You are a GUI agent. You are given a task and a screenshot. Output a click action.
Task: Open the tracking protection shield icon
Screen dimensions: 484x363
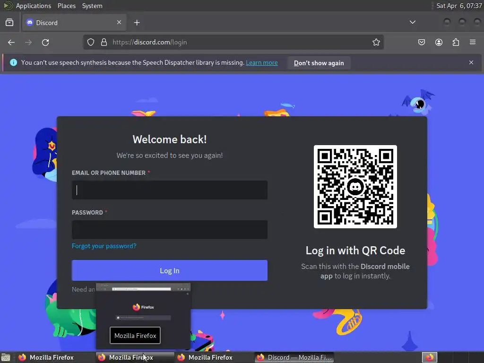coord(90,42)
